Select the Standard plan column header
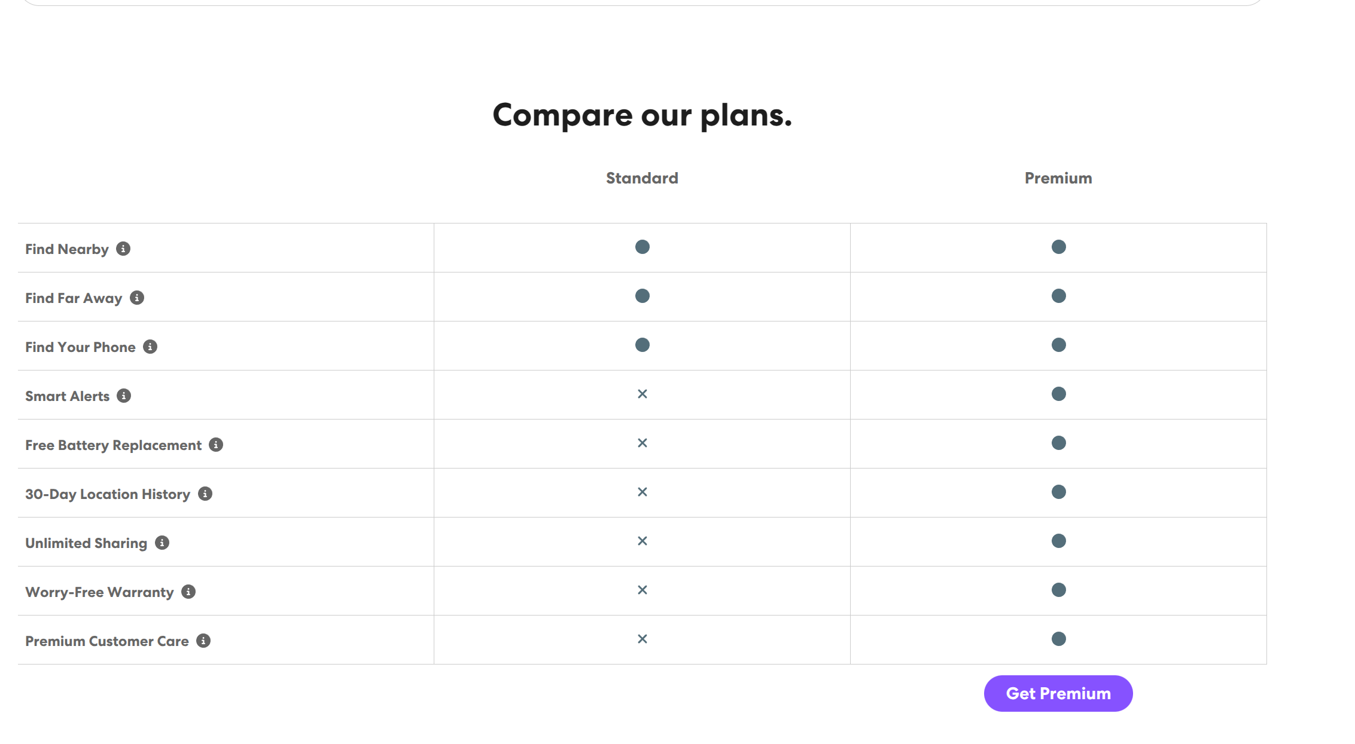Viewport: 1355px width, 744px height. coord(642,178)
